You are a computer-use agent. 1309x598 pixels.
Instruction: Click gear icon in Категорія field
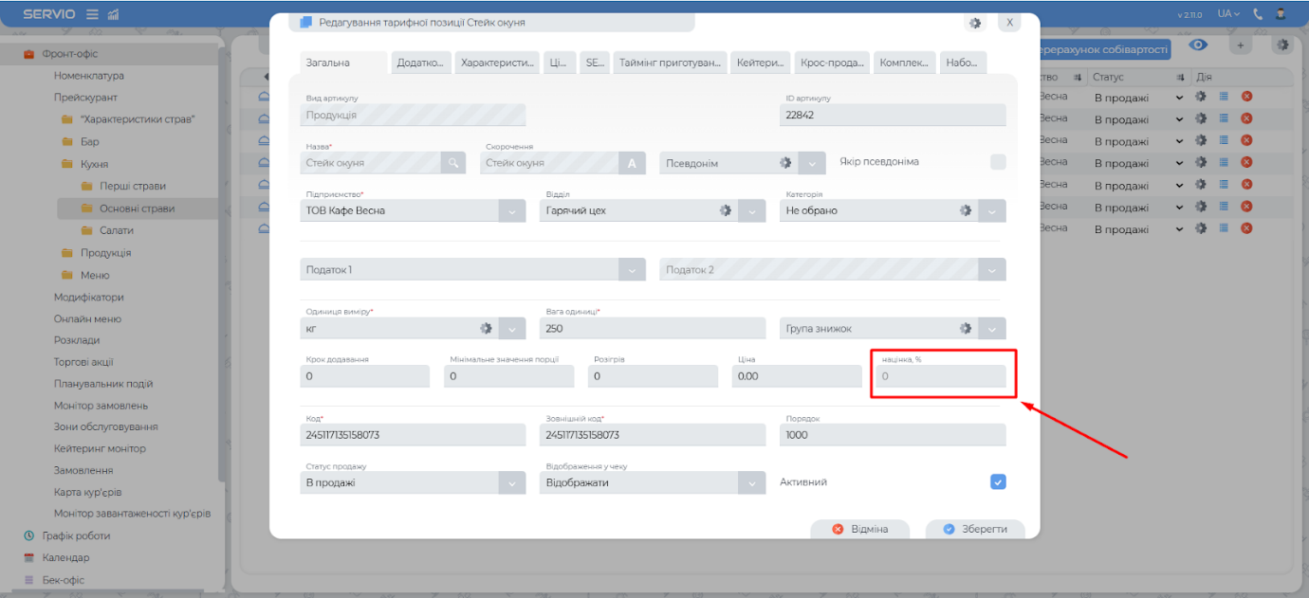pyautogui.click(x=966, y=210)
